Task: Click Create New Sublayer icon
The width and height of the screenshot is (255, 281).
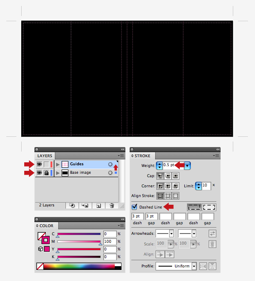Action: pos(85,206)
